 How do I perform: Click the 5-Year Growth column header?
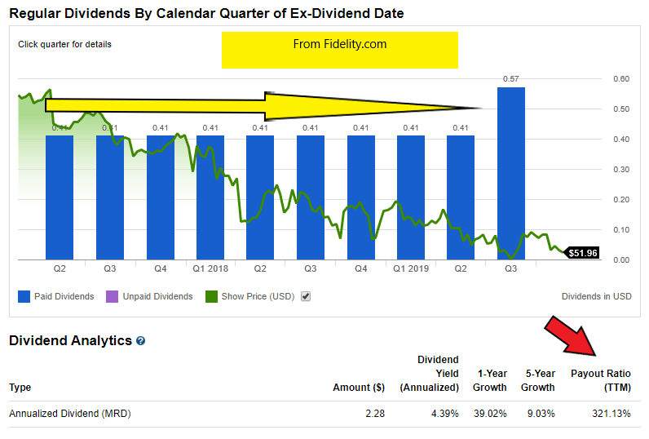(538, 380)
